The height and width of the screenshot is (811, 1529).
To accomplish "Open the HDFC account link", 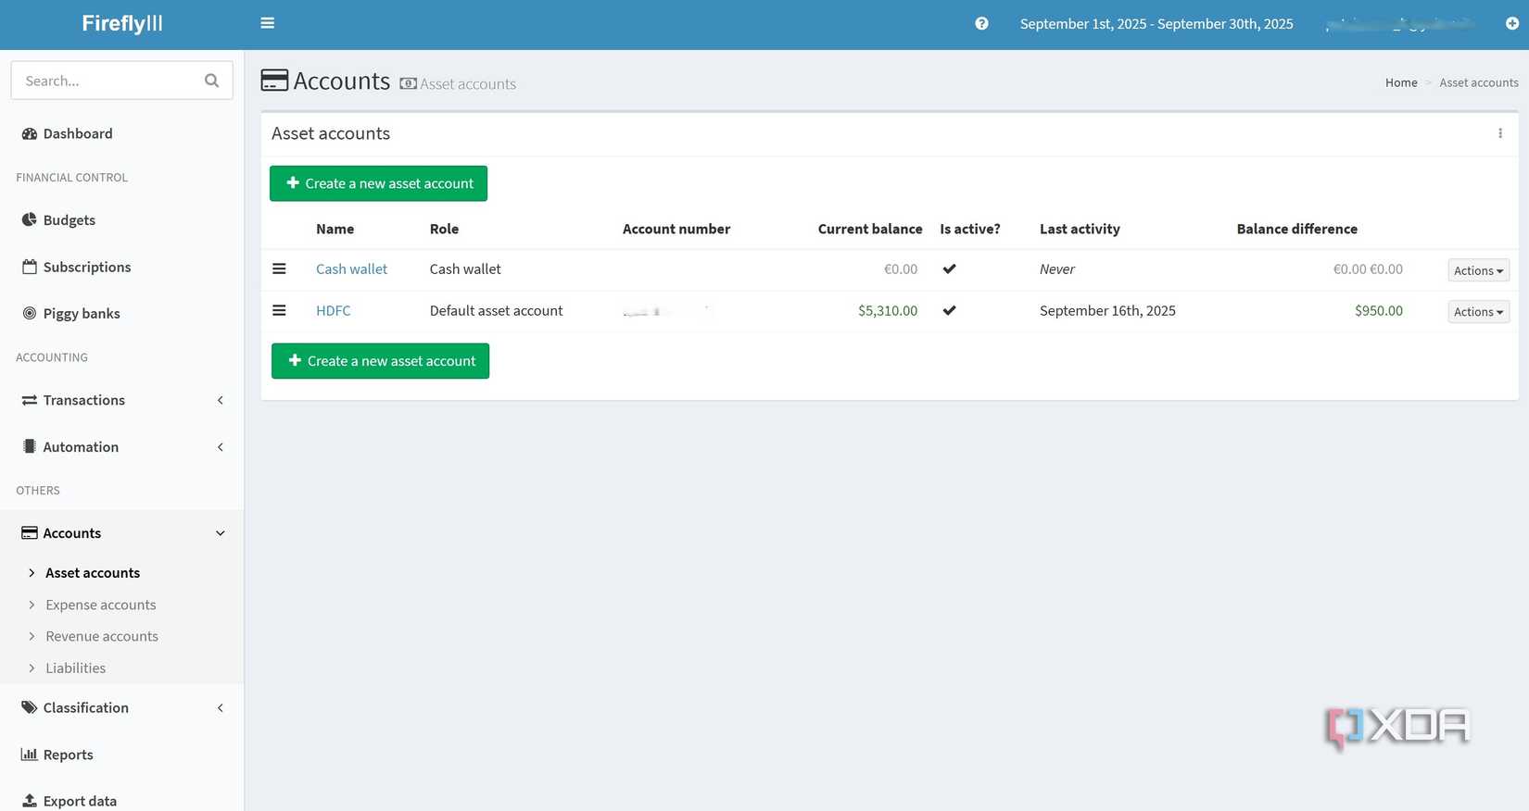I will pos(333,311).
